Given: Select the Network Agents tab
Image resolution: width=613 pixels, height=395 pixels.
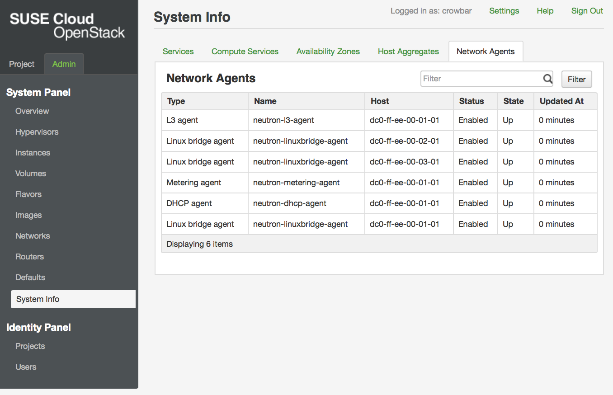Looking at the screenshot, I should [486, 52].
